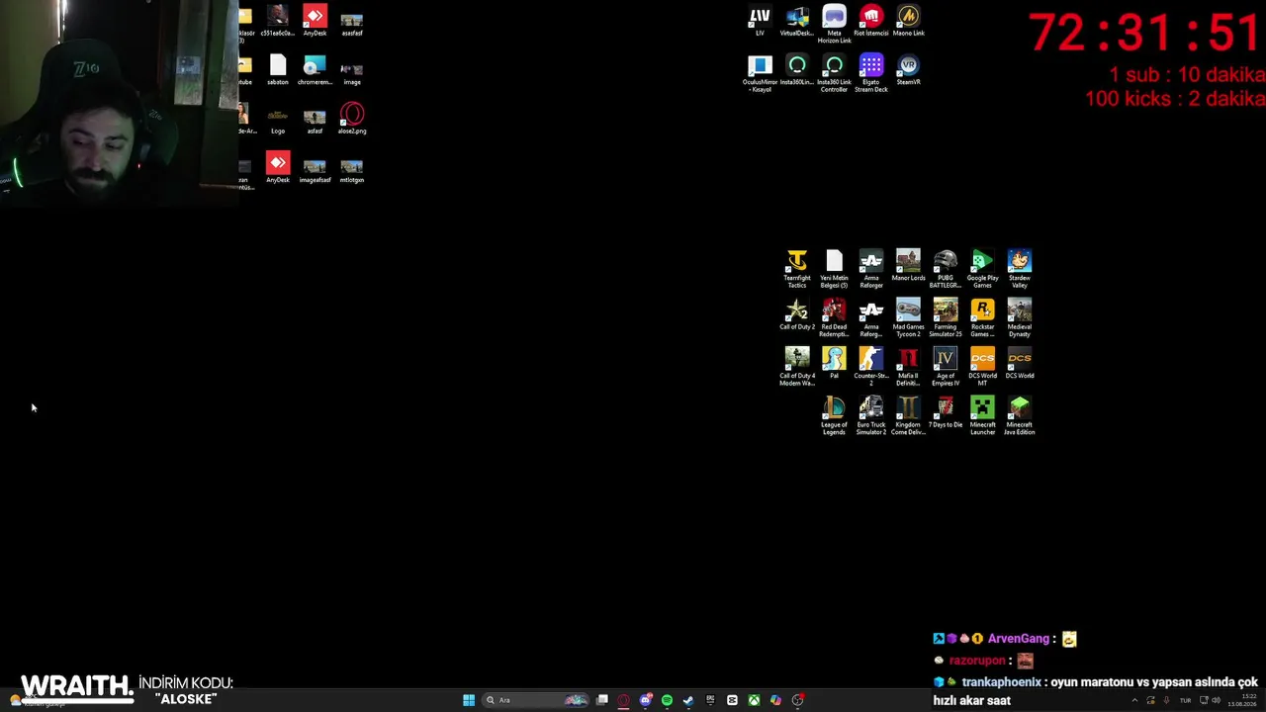
Task: Select the Elgato Stream Deck icon
Action: coord(871,74)
